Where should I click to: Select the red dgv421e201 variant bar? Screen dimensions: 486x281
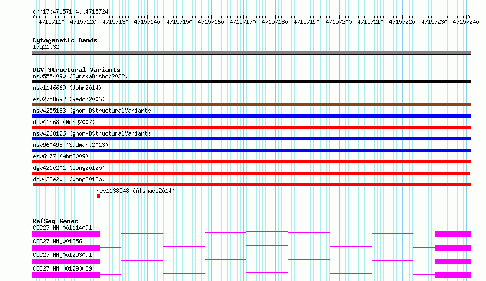click(x=251, y=173)
